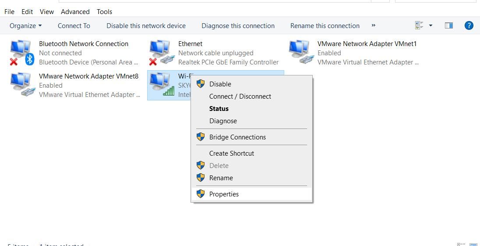This screenshot has width=480, height=246.
Task: Select the VMware Network Adapter VMnet1 icon
Action: 300,53
